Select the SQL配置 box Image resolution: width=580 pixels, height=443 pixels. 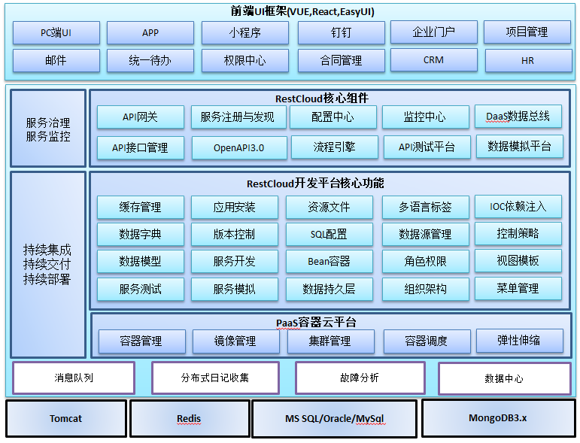[x=329, y=235]
